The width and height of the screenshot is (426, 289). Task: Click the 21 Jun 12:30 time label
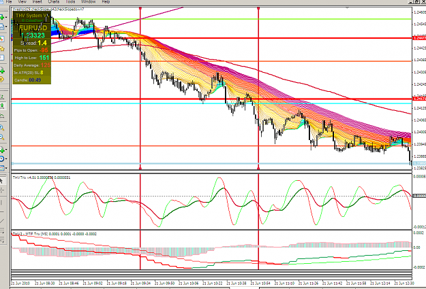(404, 284)
